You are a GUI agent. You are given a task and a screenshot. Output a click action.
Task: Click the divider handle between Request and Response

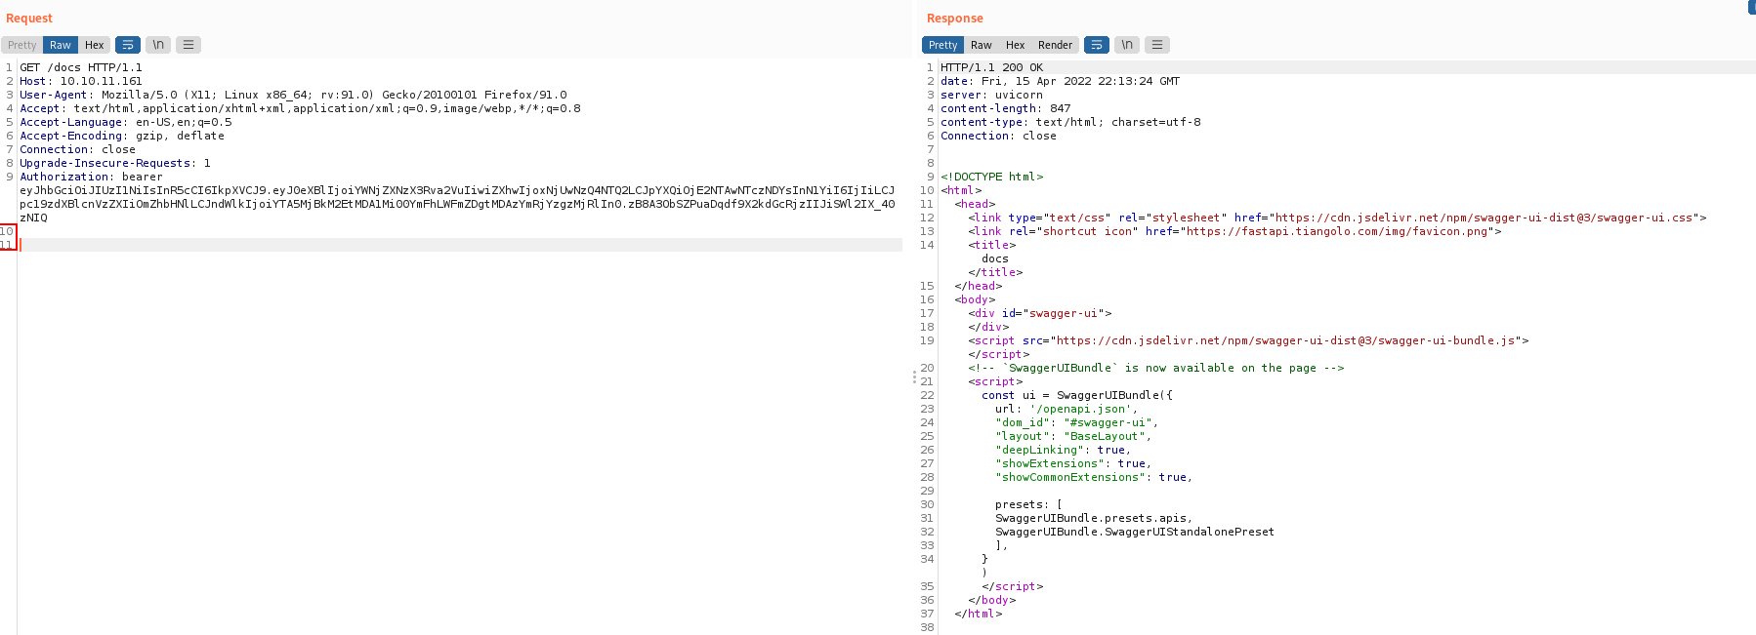[x=914, y=376]
